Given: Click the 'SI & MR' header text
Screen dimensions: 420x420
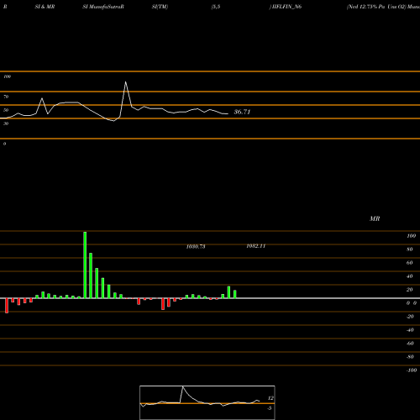Looking at the screenshot, I should [x=45, y=7].
